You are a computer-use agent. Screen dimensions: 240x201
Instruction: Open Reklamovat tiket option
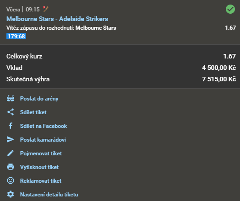pos(41,181)
